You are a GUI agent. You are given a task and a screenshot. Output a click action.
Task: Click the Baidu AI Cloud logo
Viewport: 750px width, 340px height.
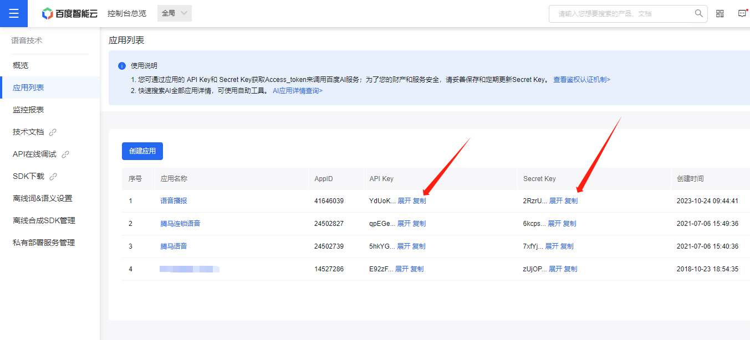tap(70, 13)
